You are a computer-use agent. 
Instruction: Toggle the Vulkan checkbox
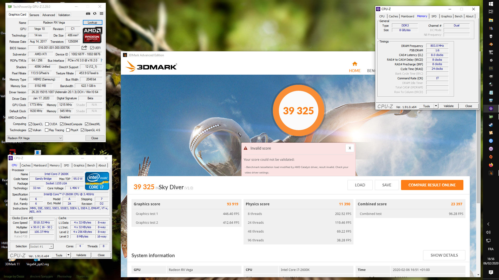(30, 130)
